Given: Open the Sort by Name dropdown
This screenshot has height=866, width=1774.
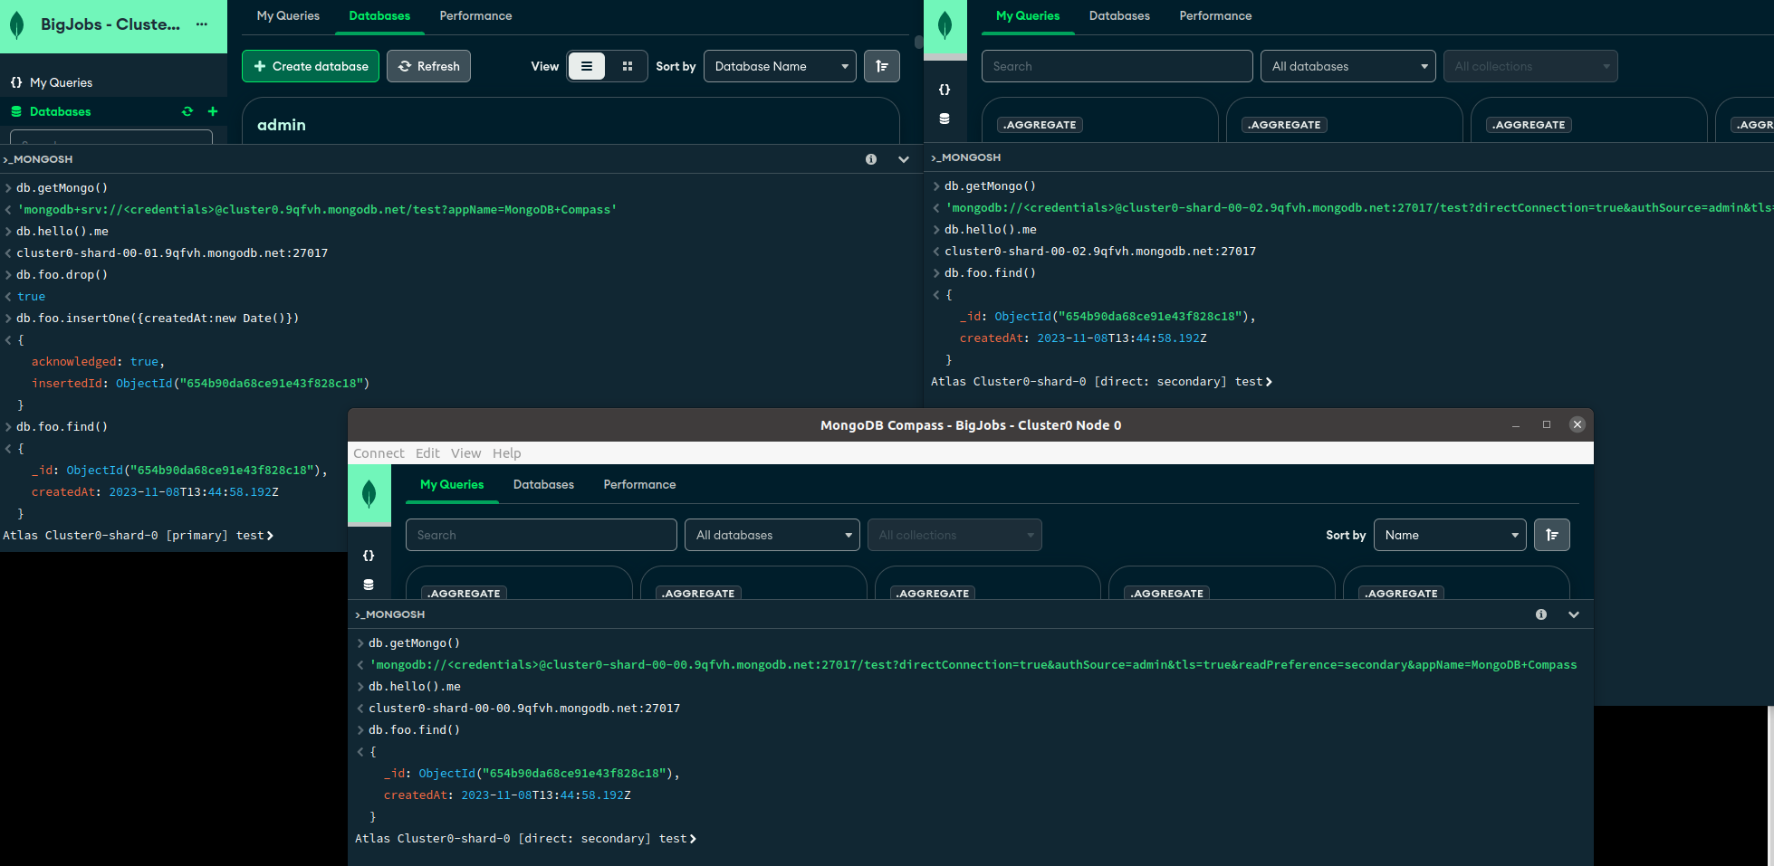Looking at the screenshot, I should tap(1450, 535).
